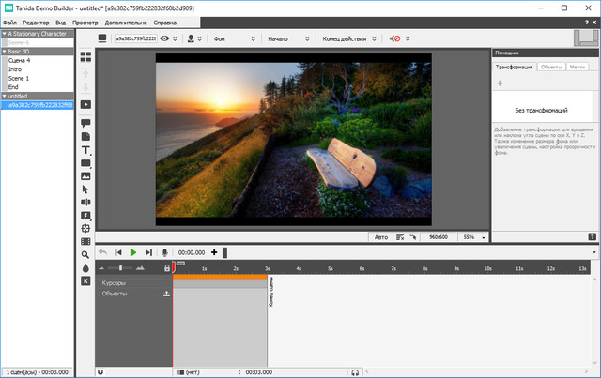Screen dimensions: 601x378
Task: Click the K key tool icon
Action: point(85,280)
